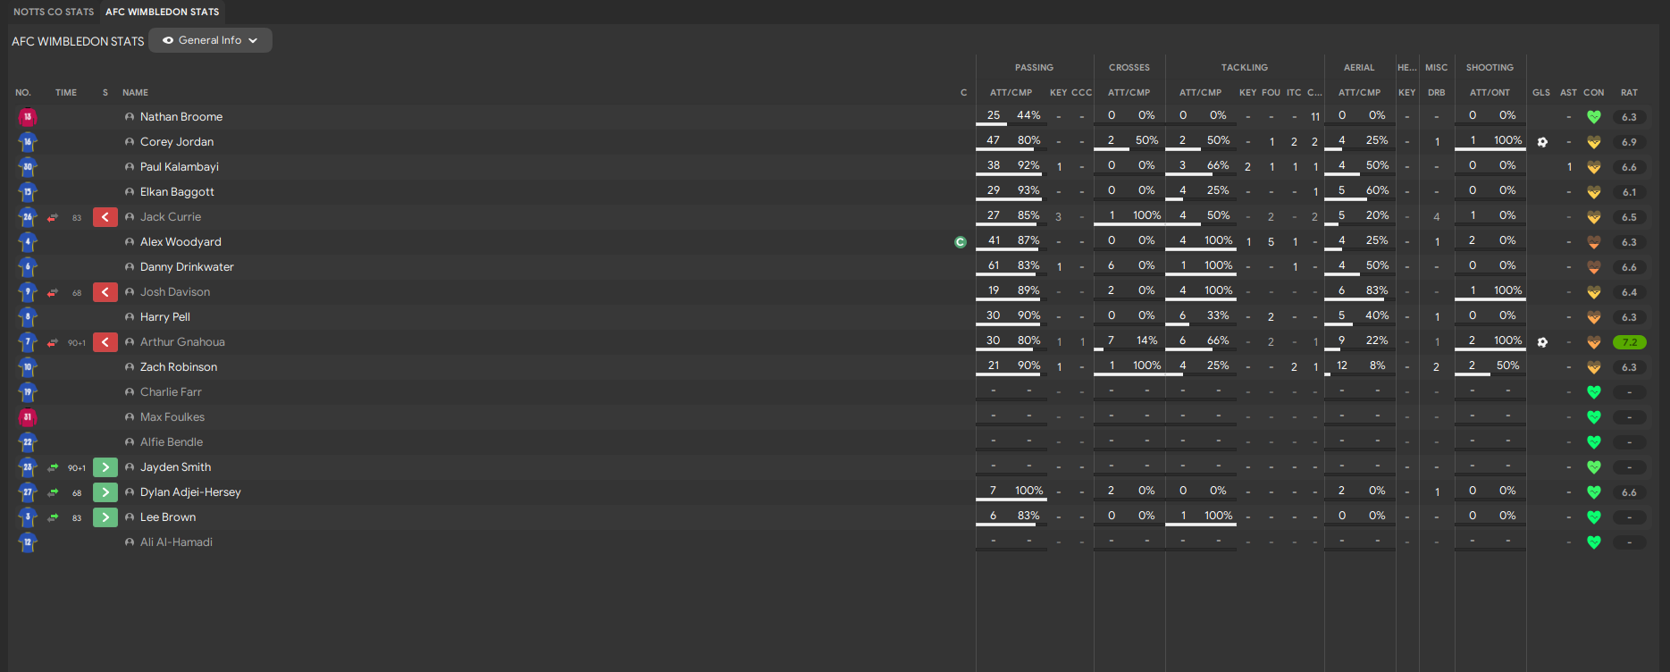Open Alex Woodyard's player profile
This screenshot has width=1670, height=672.
pyautogui.click(x=180, y=242)
